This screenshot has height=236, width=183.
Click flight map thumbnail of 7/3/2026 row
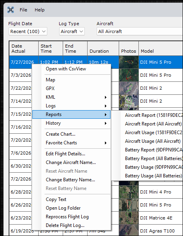(x=129, y=75)
